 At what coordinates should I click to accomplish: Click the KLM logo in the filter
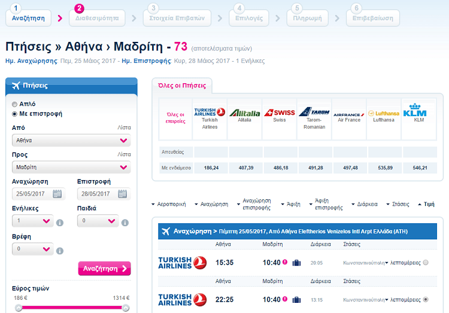[x=415, y=110]
